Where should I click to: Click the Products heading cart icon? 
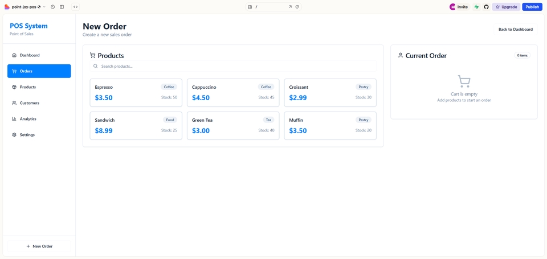[x=92, y=55]
